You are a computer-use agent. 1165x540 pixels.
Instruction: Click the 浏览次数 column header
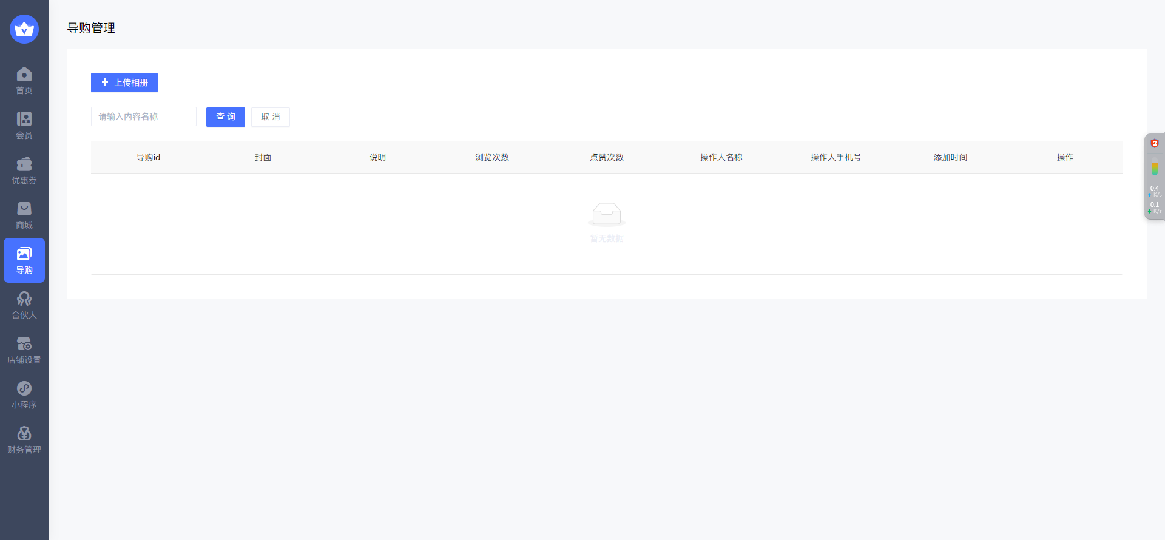[x=492, y=157]
